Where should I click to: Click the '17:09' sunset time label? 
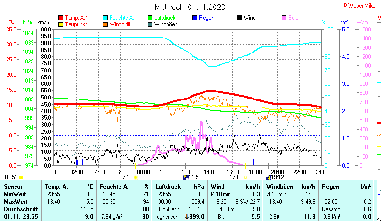pos(236,177)
